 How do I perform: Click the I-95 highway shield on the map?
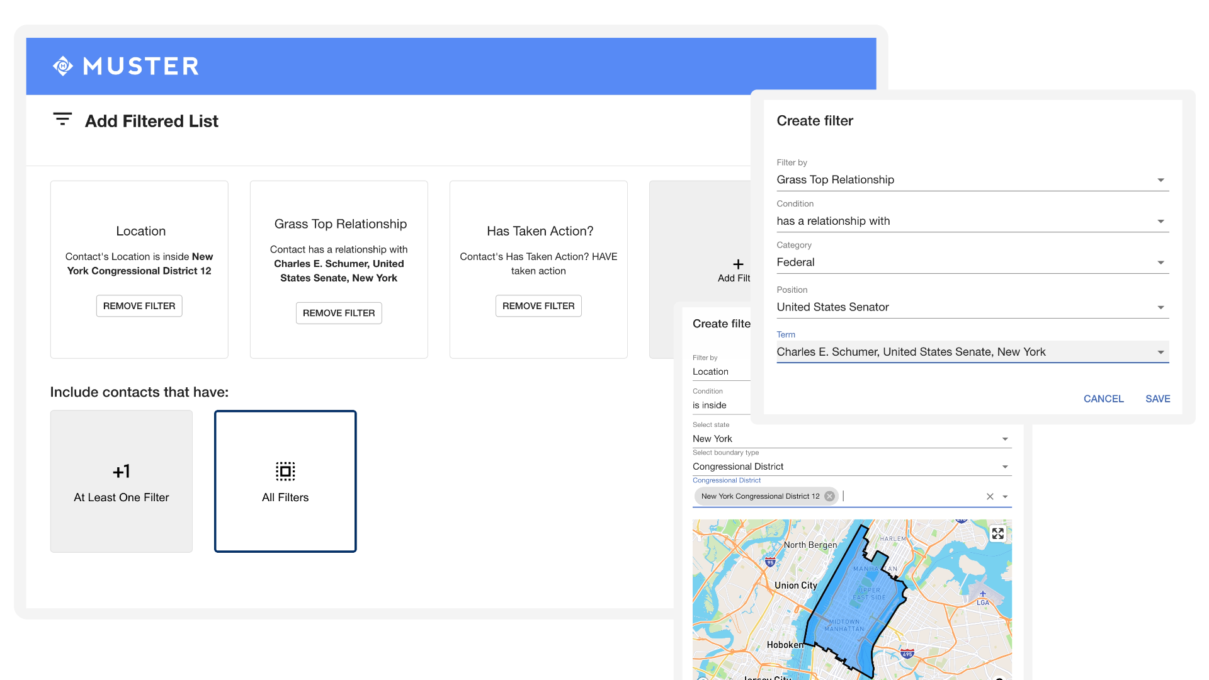(x=770, y=562)
